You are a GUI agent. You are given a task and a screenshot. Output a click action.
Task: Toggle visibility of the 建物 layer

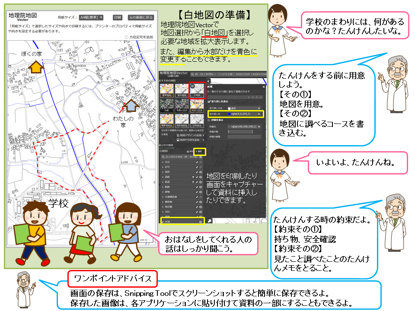pyautogui.click(x=201, y=192)
